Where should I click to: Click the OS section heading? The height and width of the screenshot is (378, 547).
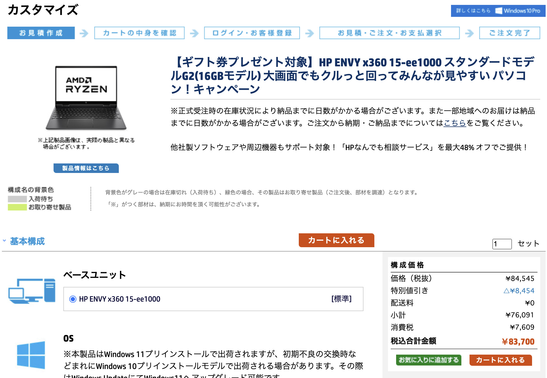click(69, 339)
